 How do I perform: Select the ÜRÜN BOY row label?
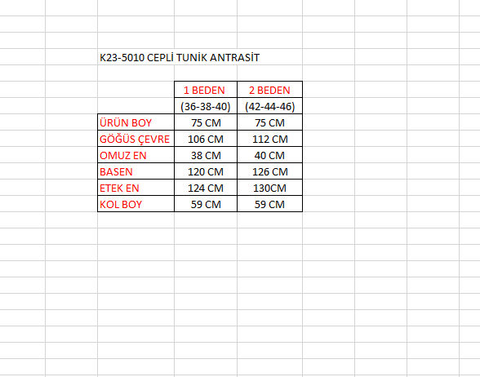pyautogui.click(x=136, y=122)
